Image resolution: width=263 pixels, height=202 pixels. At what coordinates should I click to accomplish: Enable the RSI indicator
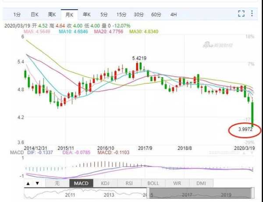click(129, 183)
